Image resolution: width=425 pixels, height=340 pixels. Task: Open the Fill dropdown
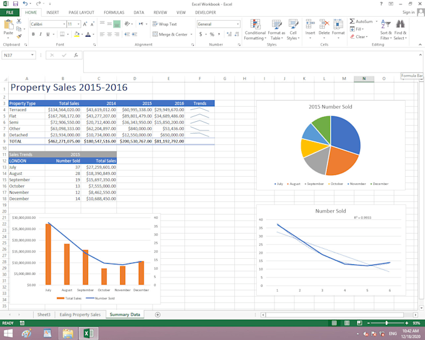click(357, 29)
